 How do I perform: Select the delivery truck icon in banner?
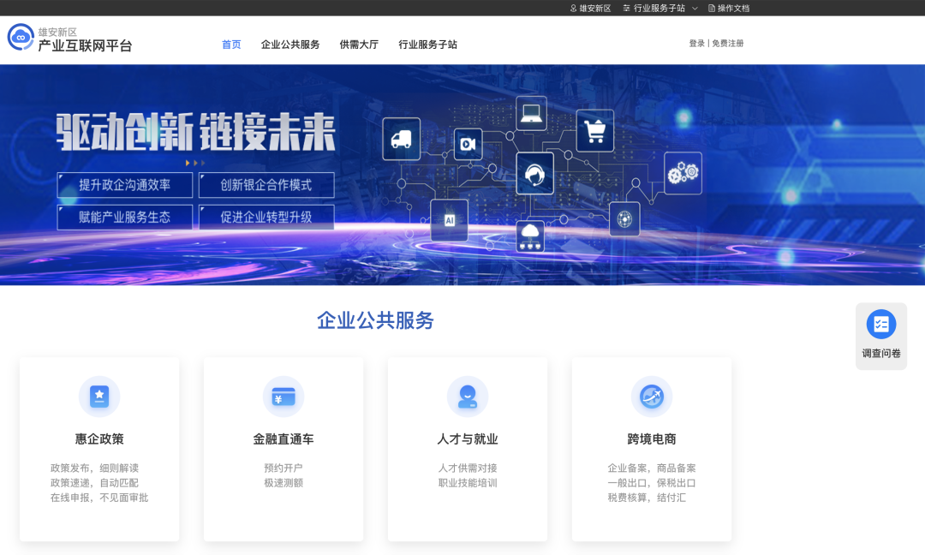[401, 139]
